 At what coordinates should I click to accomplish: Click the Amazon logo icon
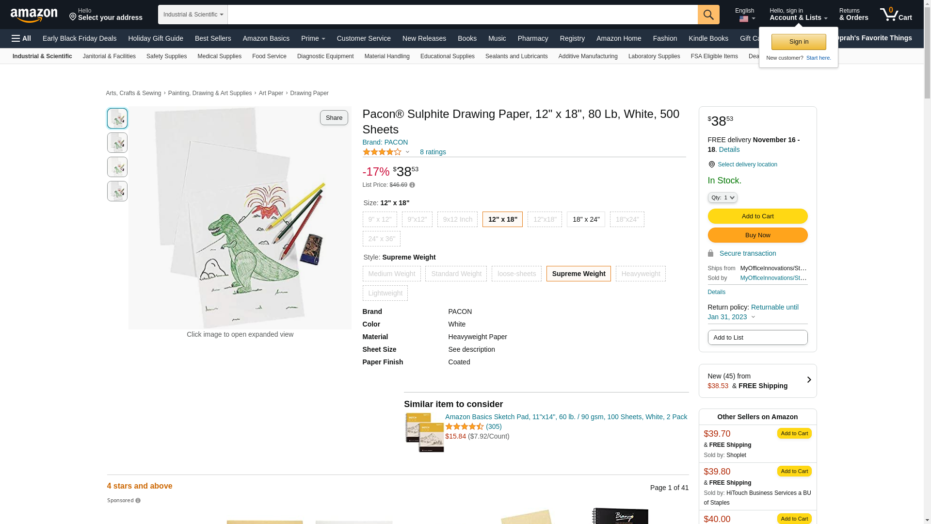[34, 15]
